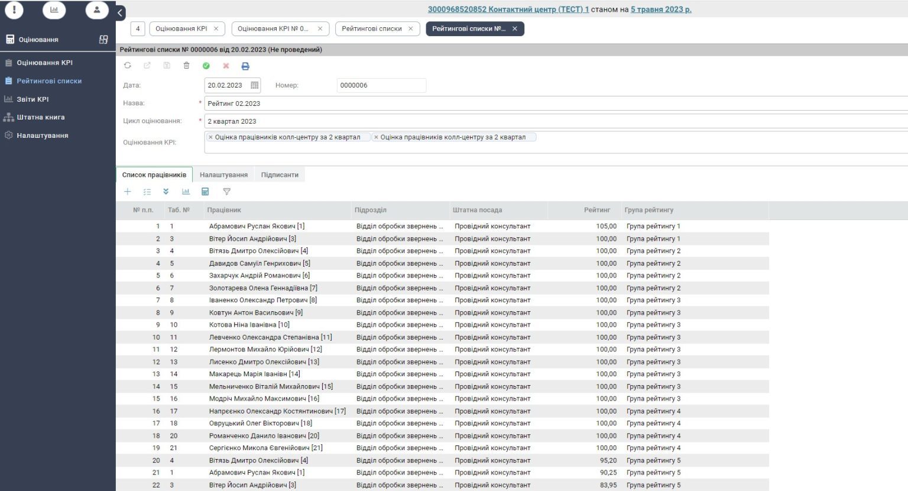Click the checklist select icon in list toolbar
Screen dimensions: 908x491
[x=147, y=192]
